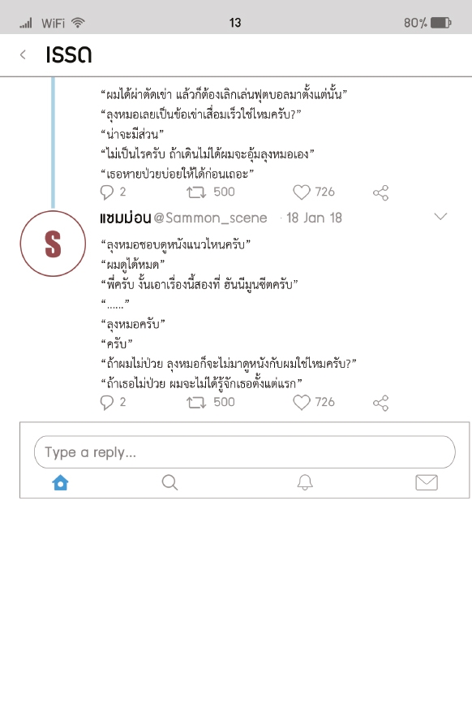472x708 pixels.
Task: Open the Messages envelope tab
Action: 427,482
